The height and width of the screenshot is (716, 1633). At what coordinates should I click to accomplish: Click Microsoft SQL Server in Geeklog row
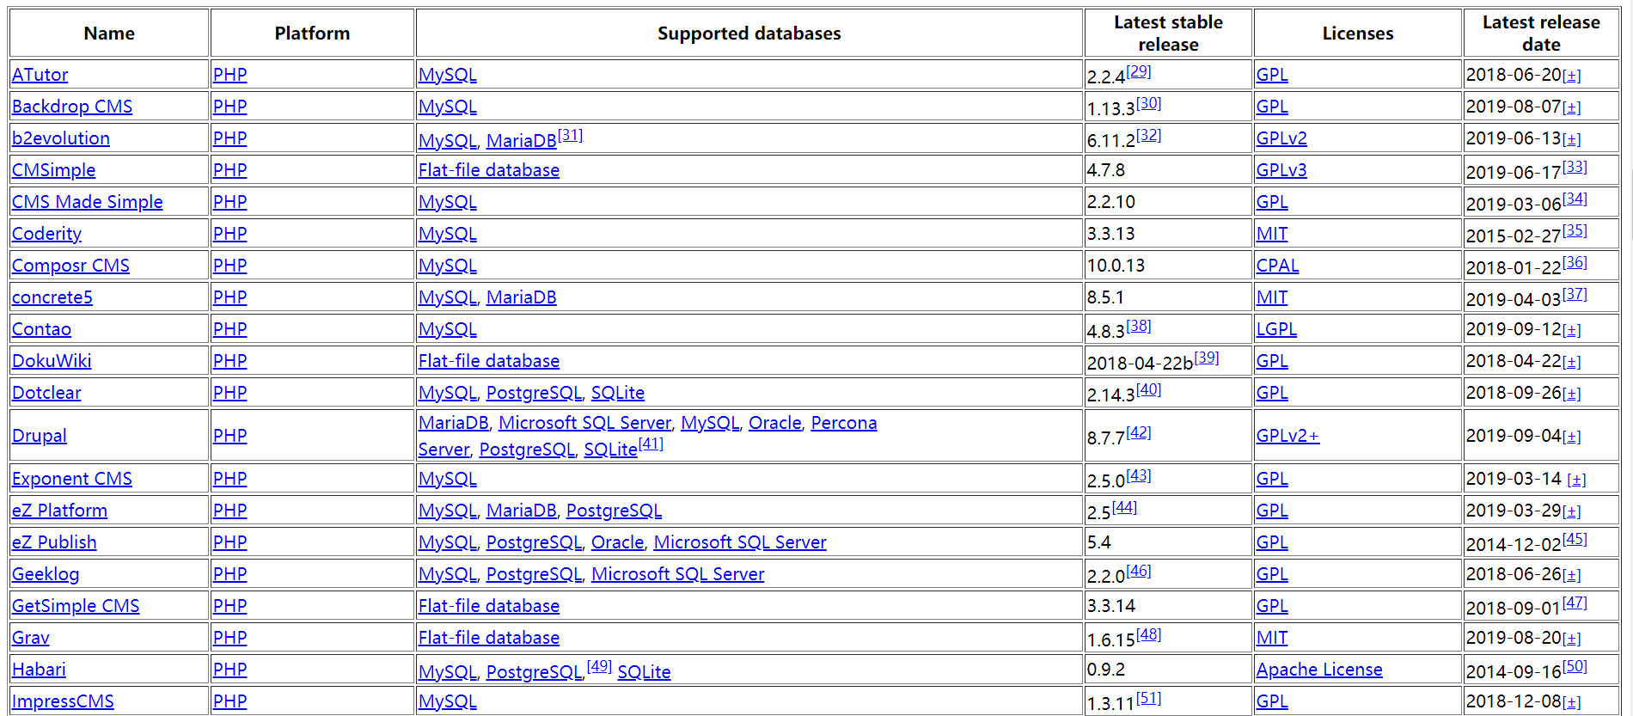677,574
